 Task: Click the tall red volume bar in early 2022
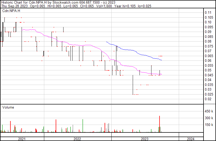point(56,126)
